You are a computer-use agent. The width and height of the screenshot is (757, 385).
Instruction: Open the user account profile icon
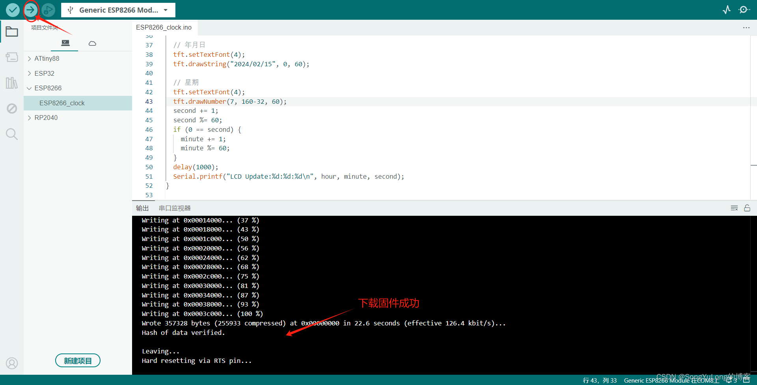pyautogui.click(x=12, y=363)
